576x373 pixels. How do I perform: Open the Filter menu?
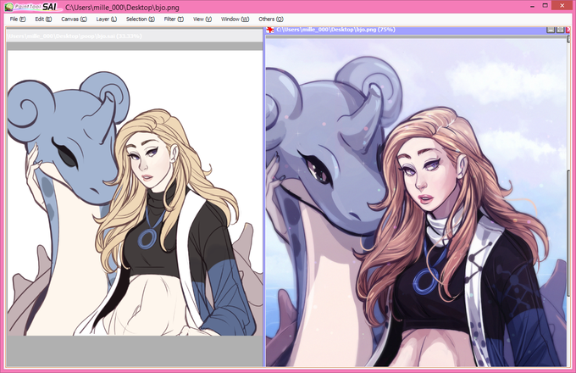(174, 19)
